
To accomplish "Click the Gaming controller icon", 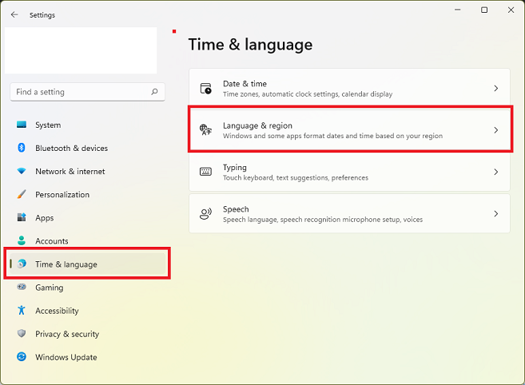I will pos(22,287).
